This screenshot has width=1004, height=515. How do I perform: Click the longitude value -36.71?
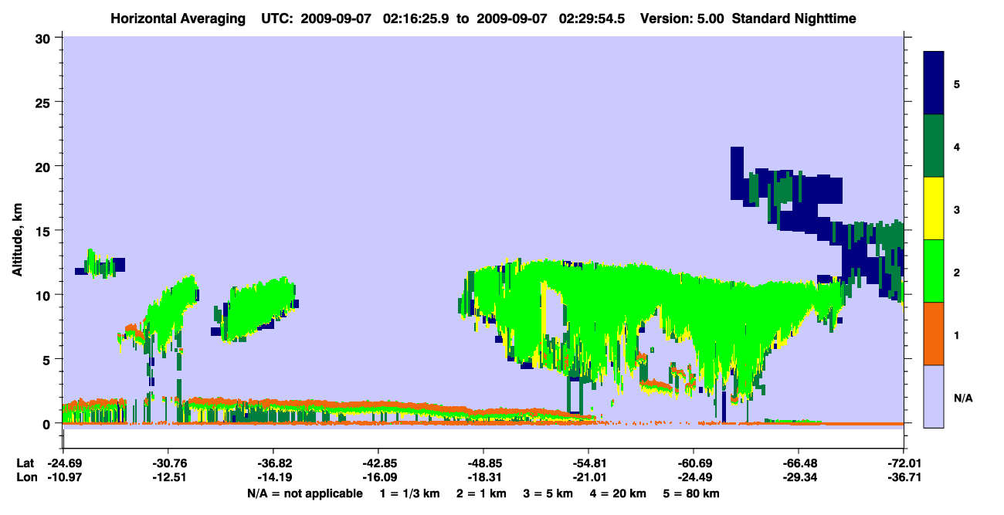coord(904,477)
